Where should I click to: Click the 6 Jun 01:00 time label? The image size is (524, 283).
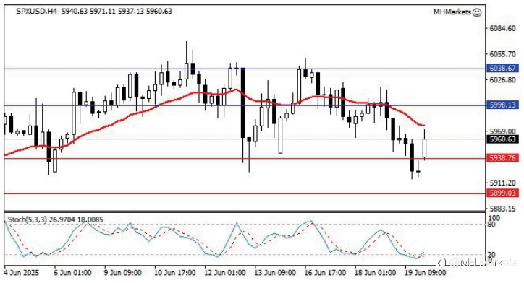click(x=72, y=273)
